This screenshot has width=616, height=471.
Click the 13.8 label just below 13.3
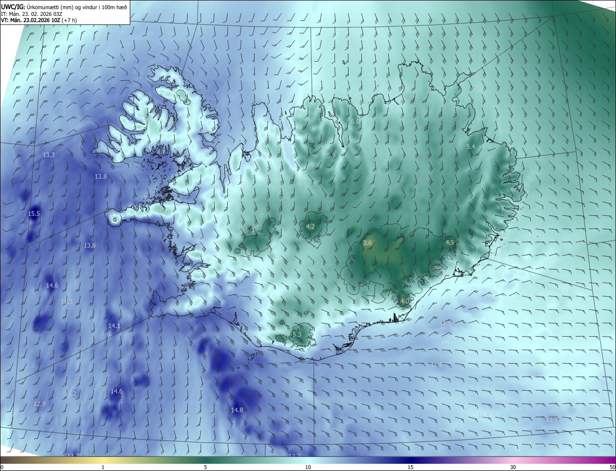coord(100,177)
